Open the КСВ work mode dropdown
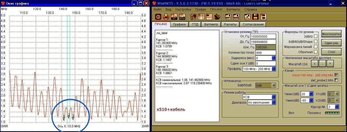The height and width of the screenshot is (132, 347). pyautogui.click(x=274, y=97)
